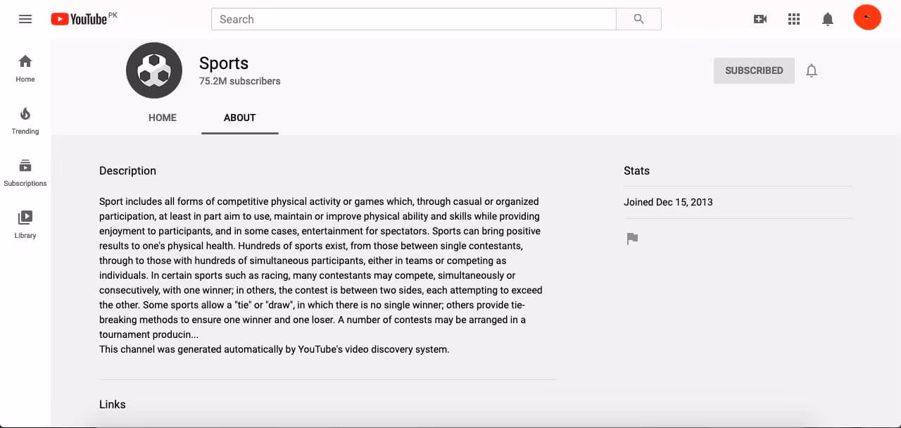Viewport: 901px width, 428px height.
Task: Open the account avatar menu
Action: coord(867,18)
